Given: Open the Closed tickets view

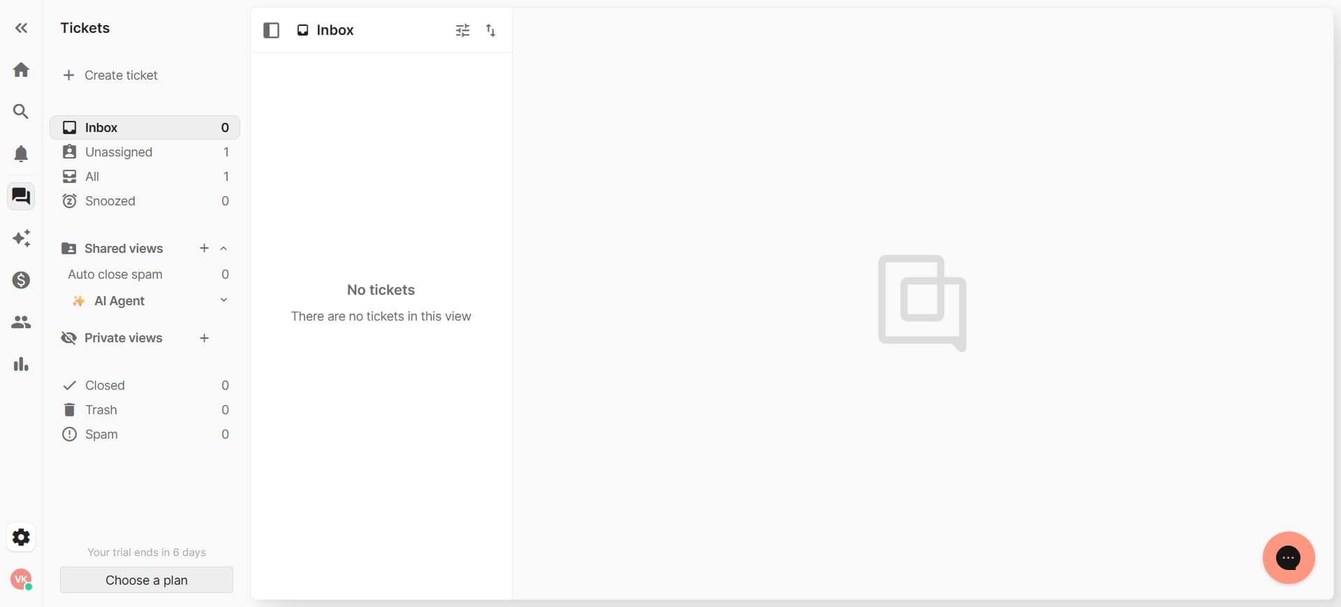Looking at the screenshot, I should [145, 386].
